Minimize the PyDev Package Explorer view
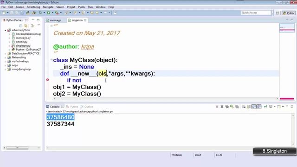Viewport: 297px width, 167px height. point(33,19)
